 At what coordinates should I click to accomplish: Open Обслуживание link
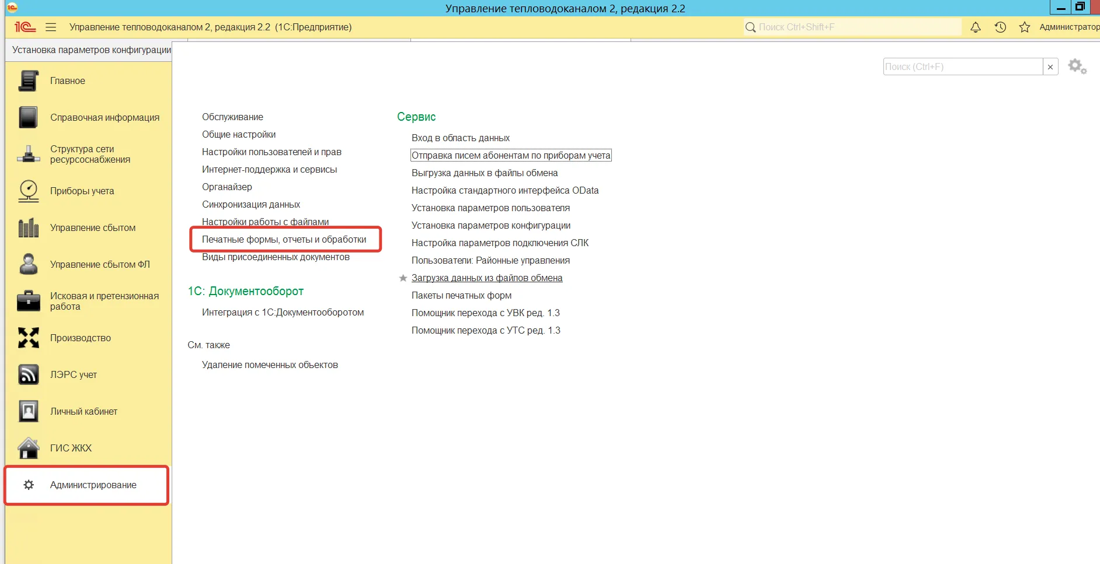click(x=232, y=117)
